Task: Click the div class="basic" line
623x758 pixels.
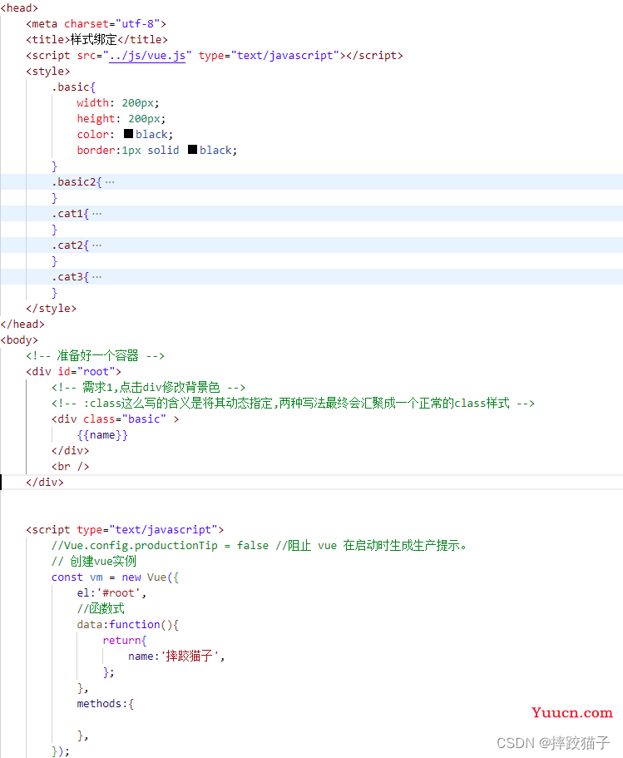Action: point(116,419)
